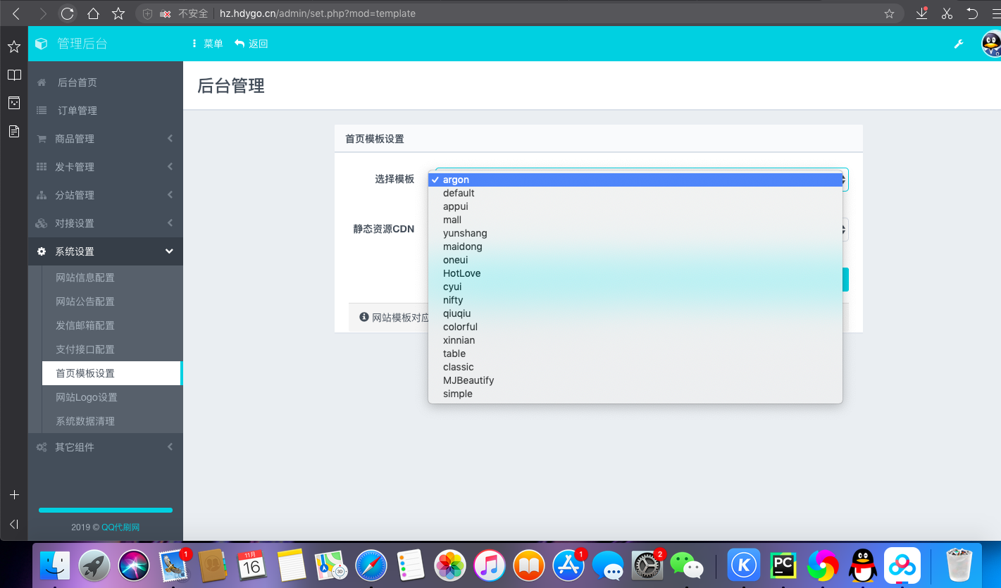1001x588 pixels.
Task: Click bookmark star in address bar
Action: click(x=889, y=13)
